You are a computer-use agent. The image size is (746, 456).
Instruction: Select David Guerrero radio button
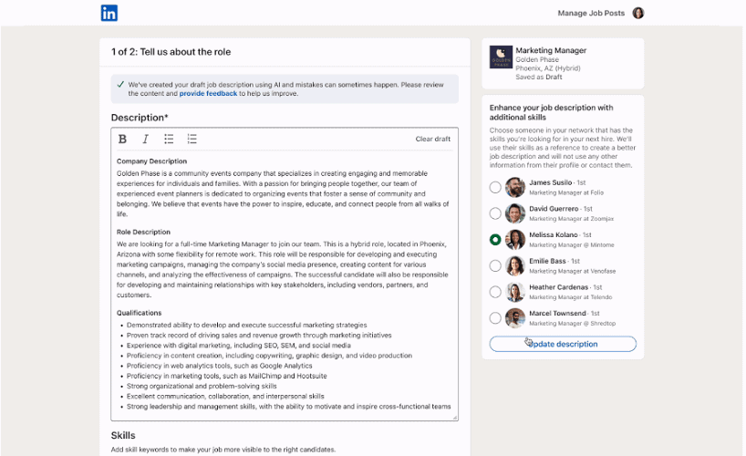click(x=495, y=213)
